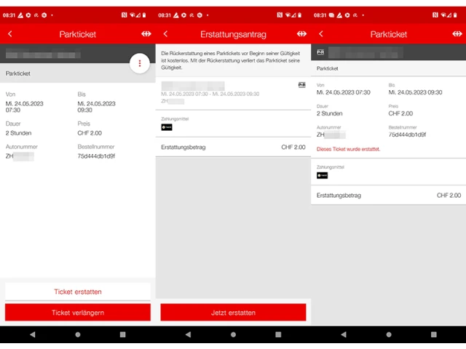Screen dimensions: 466x349
Task: Tap refund explanation text on Erstattungsantrag screen
Action: point(231,60)
